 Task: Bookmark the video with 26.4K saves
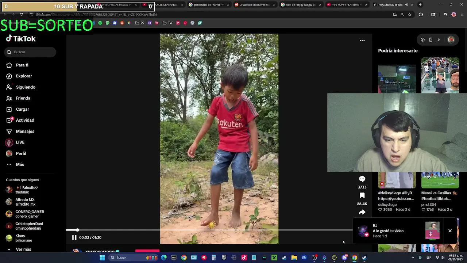362,196
